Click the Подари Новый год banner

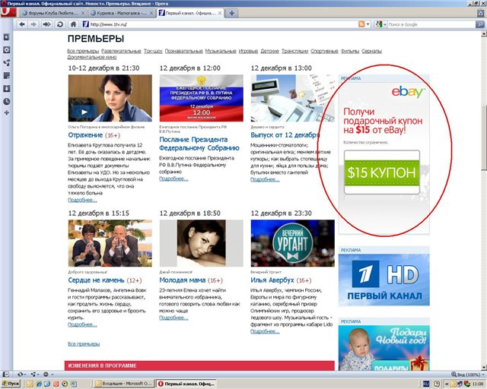coord(384,348)
